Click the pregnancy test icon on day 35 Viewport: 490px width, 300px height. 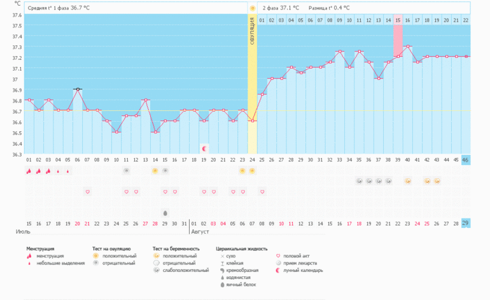(x=359, y=181)
